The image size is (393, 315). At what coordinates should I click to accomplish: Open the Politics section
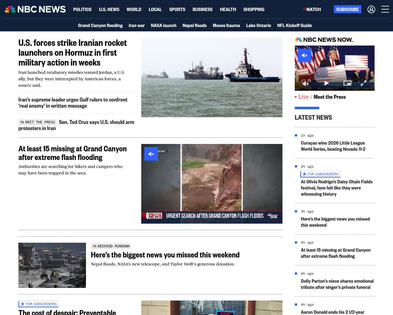coord(82,10)
